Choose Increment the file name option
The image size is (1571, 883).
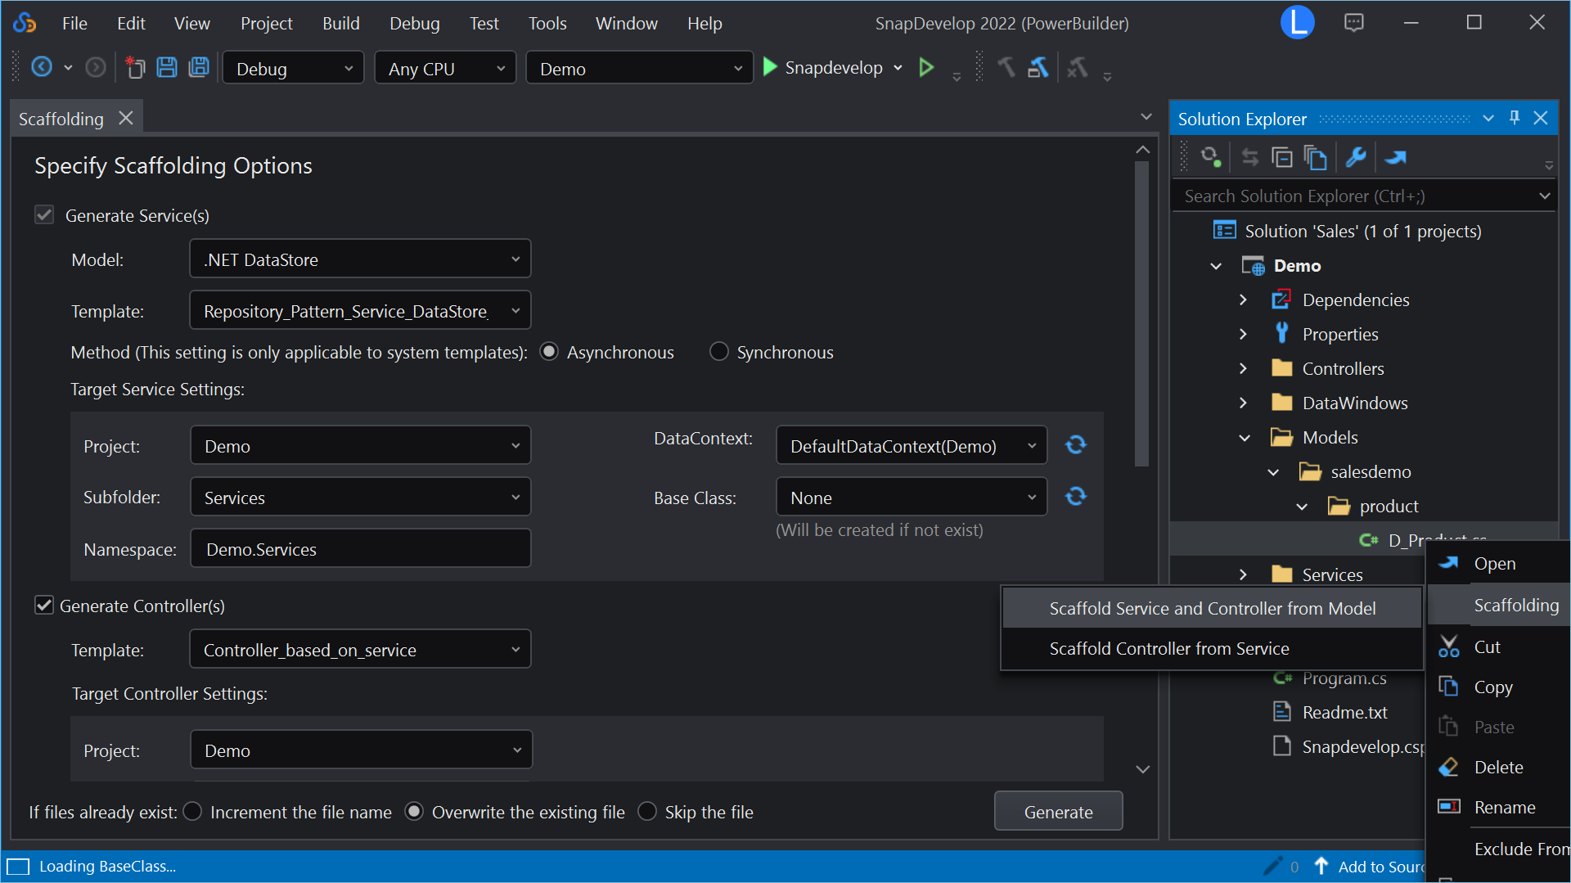click(x=193, y=811)
